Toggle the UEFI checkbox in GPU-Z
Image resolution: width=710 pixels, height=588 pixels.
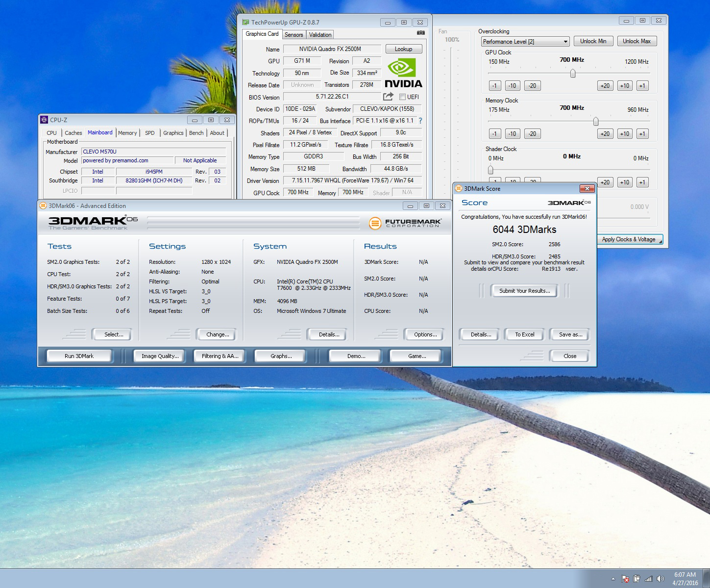point(402,97)
